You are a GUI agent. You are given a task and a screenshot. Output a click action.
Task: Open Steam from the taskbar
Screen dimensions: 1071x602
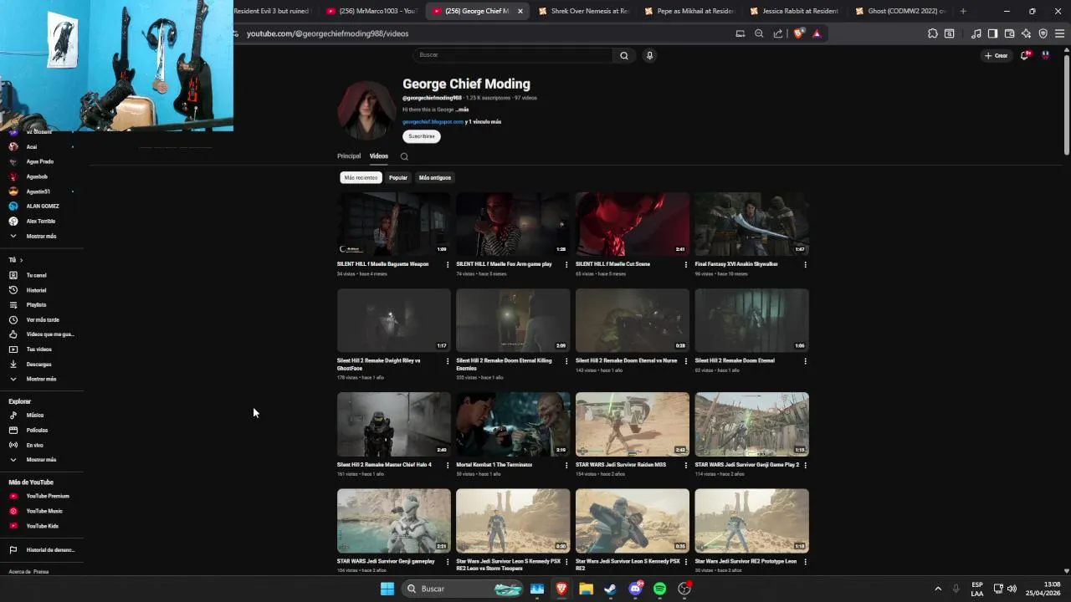610,589
